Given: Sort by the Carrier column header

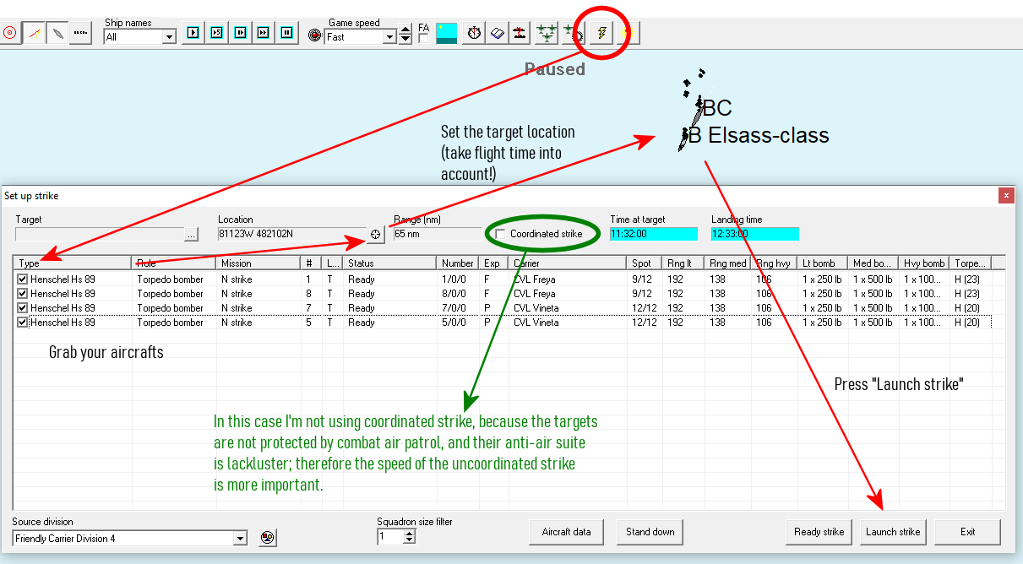Looking at the screenshot, I should [566, 263].
